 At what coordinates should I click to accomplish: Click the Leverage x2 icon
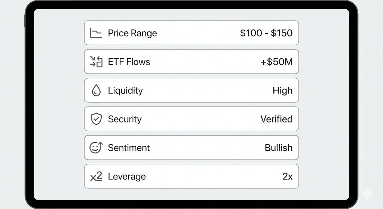pos(96,176)
